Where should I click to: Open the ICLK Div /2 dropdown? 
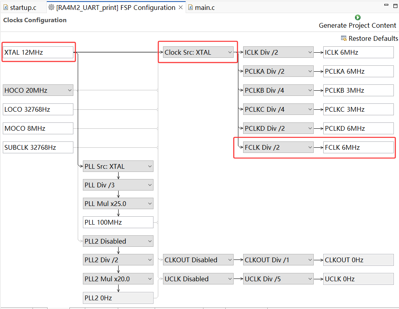pyautogui.click(x=278, y=52)
